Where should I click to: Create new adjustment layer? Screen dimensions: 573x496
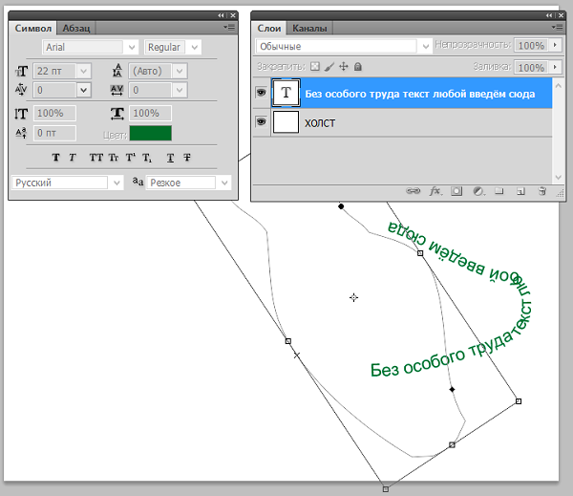478,191
